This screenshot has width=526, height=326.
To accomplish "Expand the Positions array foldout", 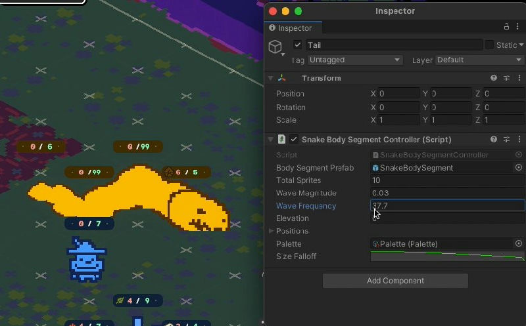I will (271, 231).
